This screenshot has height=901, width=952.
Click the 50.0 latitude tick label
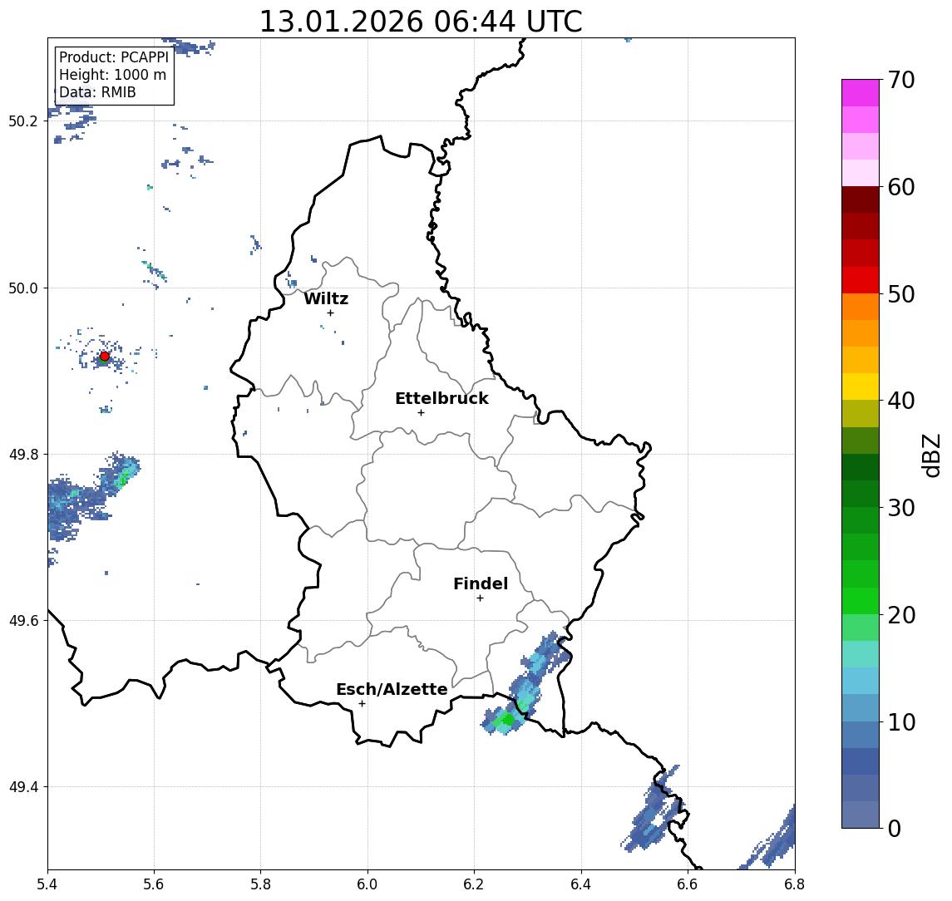tap(23, 288)
